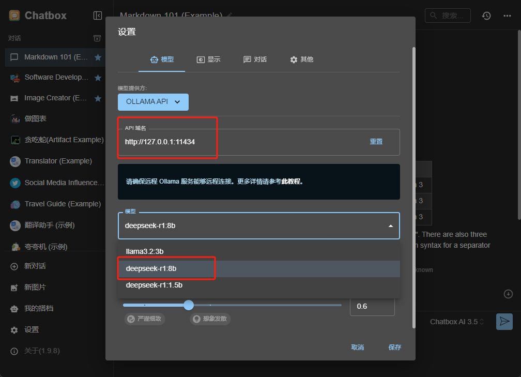Image resolution: width=521 pixels, height=377 pixels.
Task: Click the star beside Image Creator conversation
Action: coord(98,98)
